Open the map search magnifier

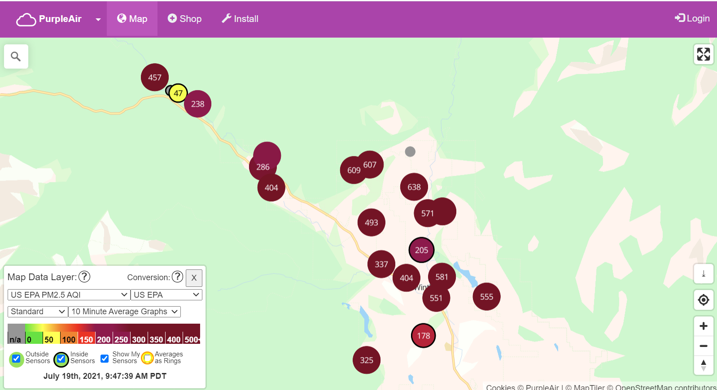pyautogui.click(x=16, y=56)
